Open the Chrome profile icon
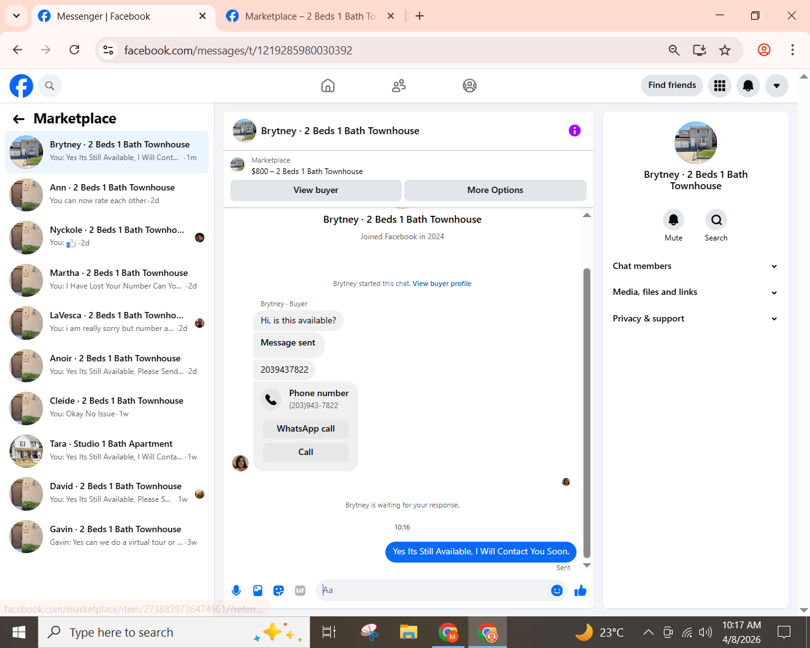 (764, 50)
